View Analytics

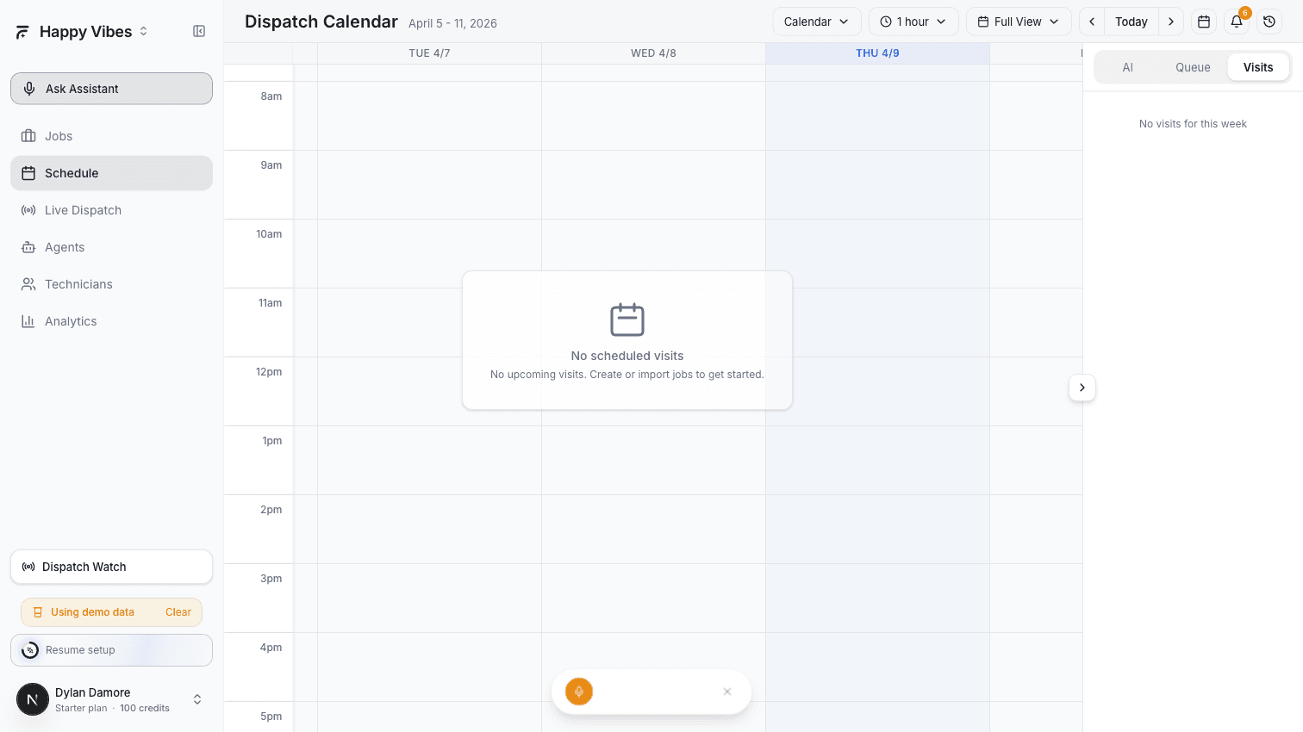pos(70,321)
